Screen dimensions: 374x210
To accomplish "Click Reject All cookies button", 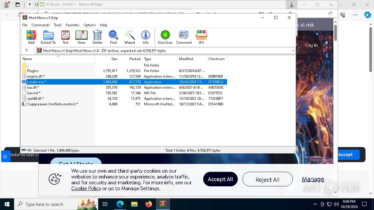I will (267, 179).
